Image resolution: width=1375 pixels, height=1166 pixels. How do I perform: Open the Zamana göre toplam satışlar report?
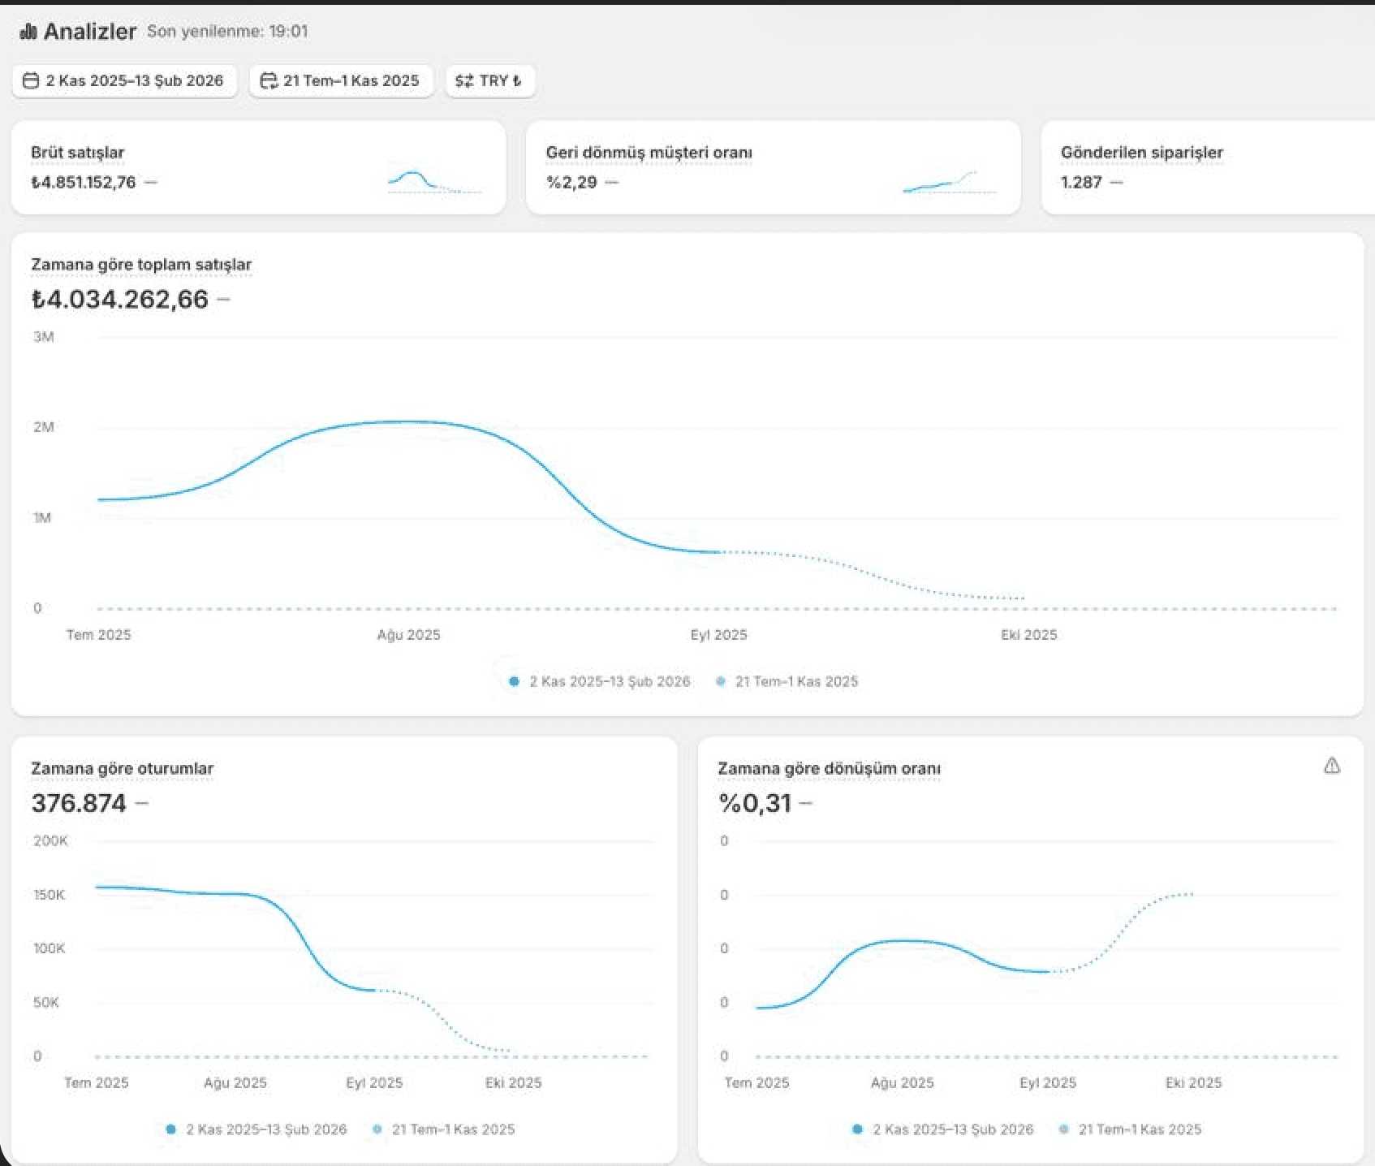[x=141, y=265]
